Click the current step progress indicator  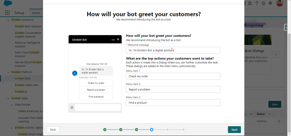pos(152,130)
